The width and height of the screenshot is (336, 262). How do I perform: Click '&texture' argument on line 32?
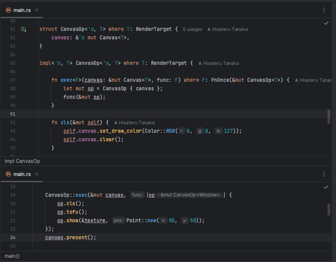point(93,221)
